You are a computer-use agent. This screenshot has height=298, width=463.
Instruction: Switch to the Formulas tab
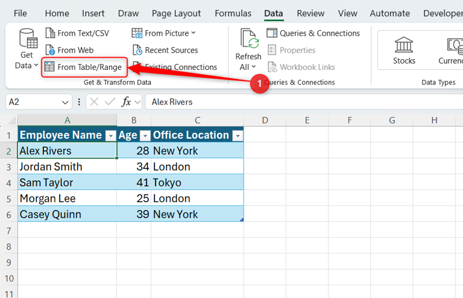coord(233,13)
